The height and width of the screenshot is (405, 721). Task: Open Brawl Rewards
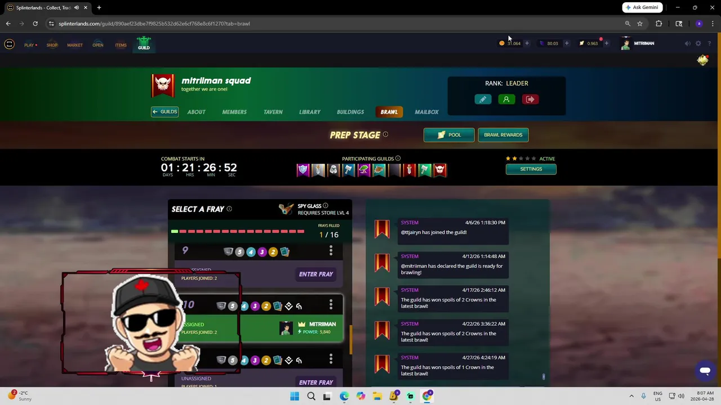point(503,135)
